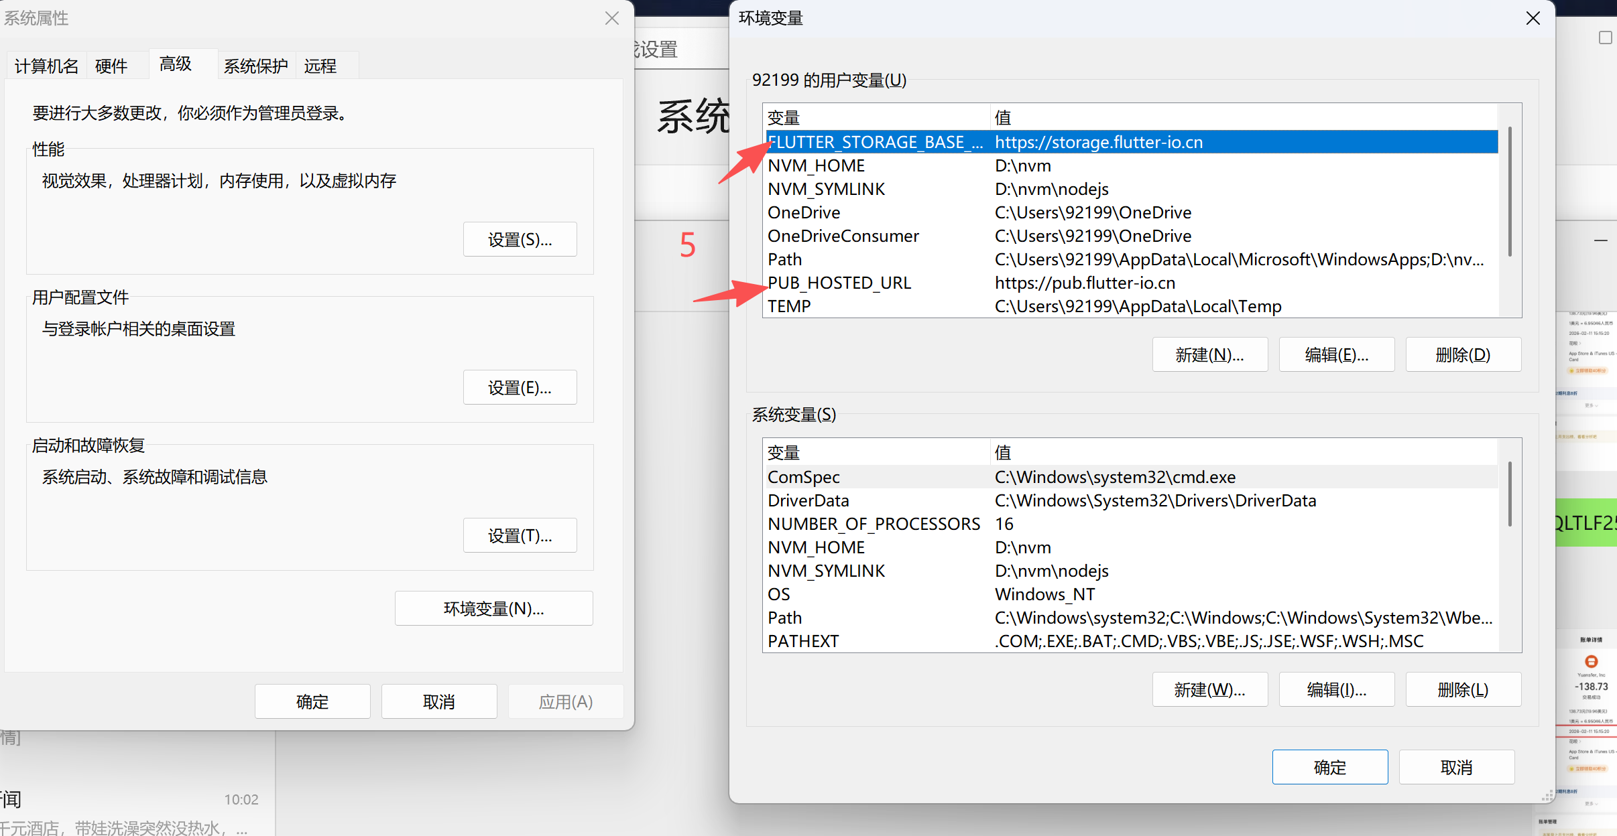
Task: Switch to the 硬件 tab
Action: pos(111,66)
